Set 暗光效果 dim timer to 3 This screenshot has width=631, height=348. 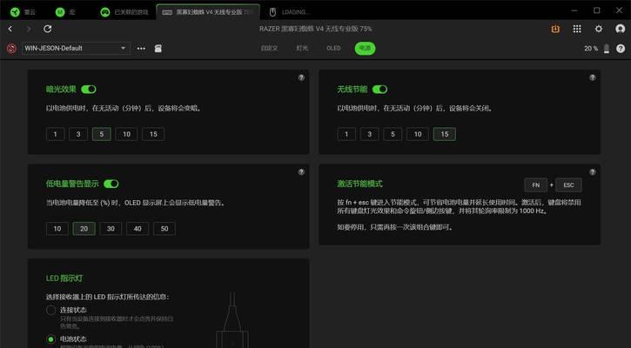tap(78, 134)
